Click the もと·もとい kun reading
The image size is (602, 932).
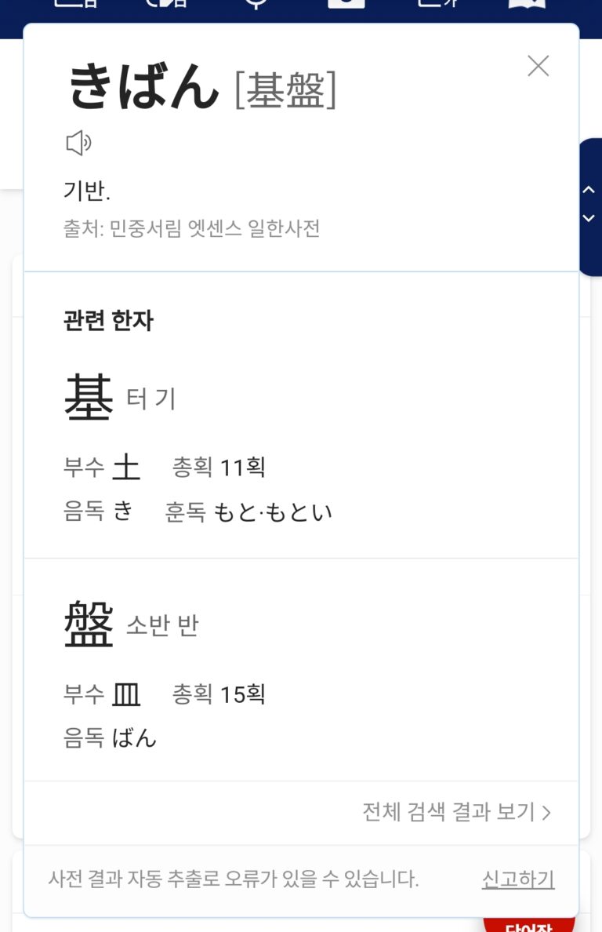273,512
